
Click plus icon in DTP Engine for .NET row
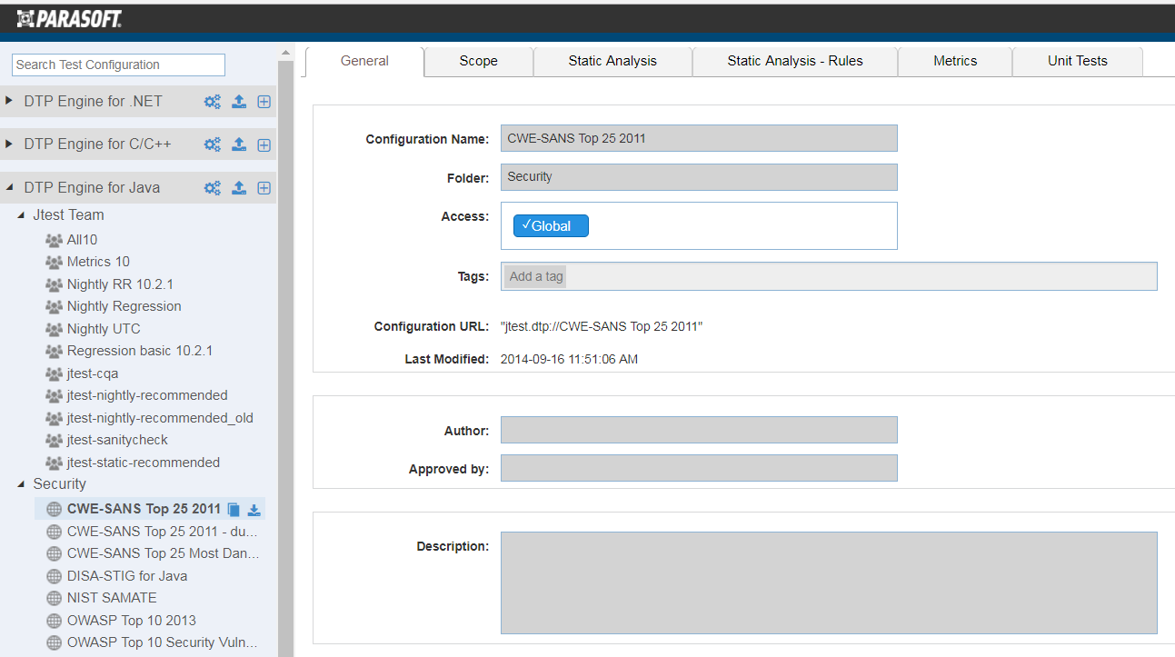(x=264, y=102)
